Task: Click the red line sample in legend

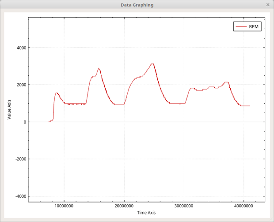Action: pyautogui.click(x=241, y=27)
